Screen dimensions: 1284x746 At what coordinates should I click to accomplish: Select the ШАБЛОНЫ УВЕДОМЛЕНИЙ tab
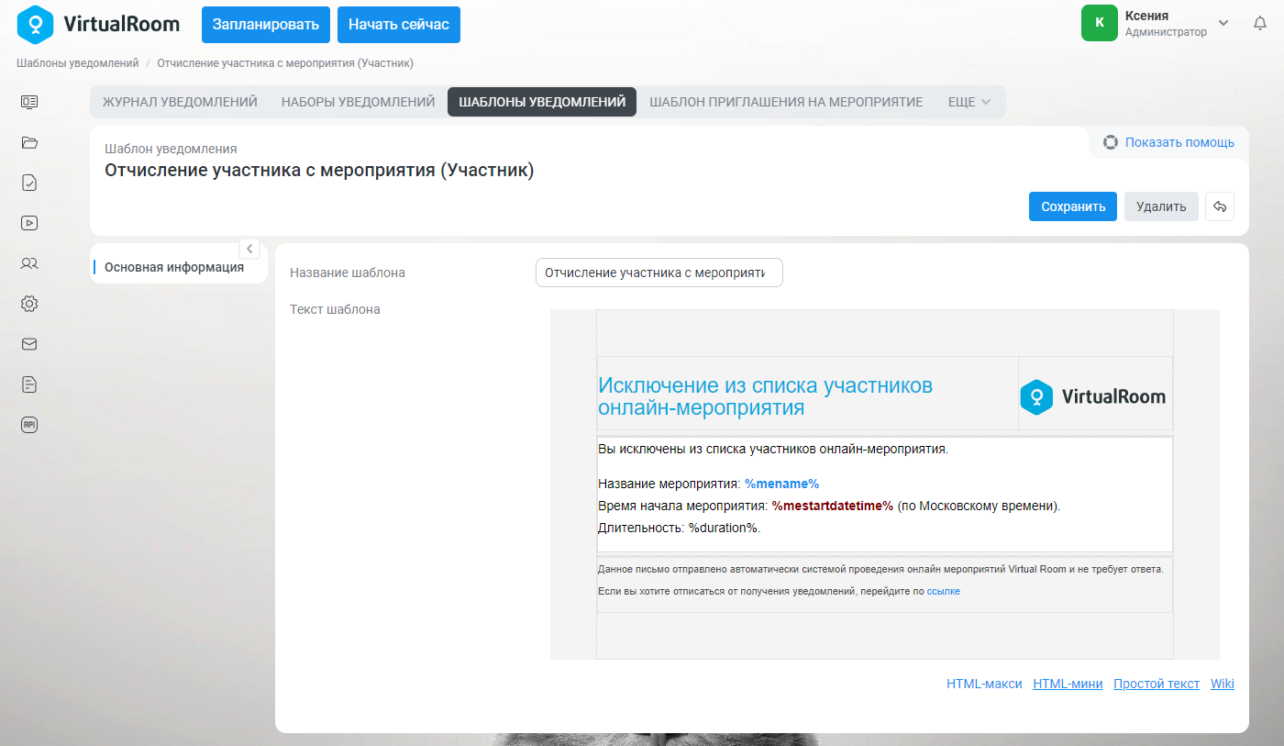click(x=542, y=102)
